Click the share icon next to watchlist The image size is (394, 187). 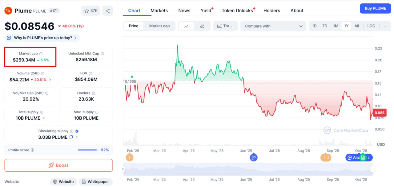(107, 11)
